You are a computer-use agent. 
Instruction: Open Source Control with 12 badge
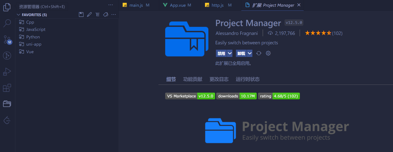point(7,39)
